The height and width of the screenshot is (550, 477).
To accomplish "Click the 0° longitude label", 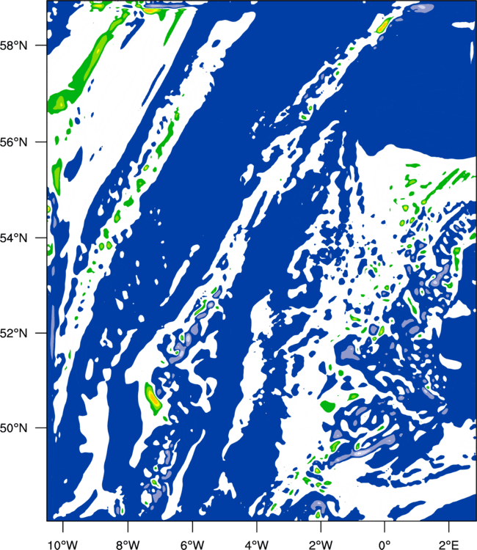I will (x=385, y=544).
